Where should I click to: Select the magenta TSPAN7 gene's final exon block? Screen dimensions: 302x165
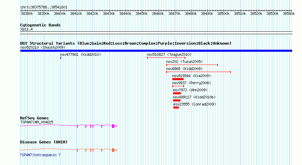[113, 126]
